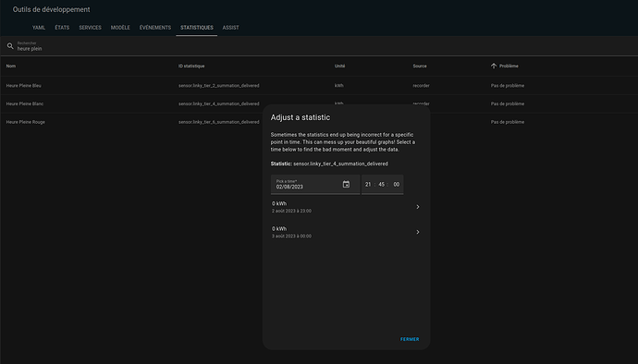The image size is (638, 364).
Task: Click the kWh unit in Bleu row
Action: tap(339, 86)
